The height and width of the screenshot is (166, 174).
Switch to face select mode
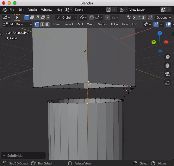pos(47,24)
